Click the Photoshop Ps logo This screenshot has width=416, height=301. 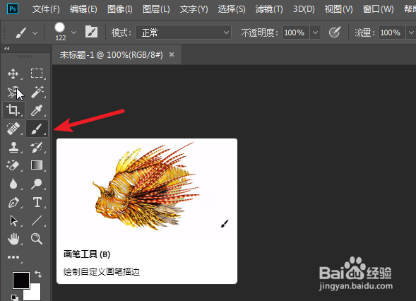[x=13, y=9]
